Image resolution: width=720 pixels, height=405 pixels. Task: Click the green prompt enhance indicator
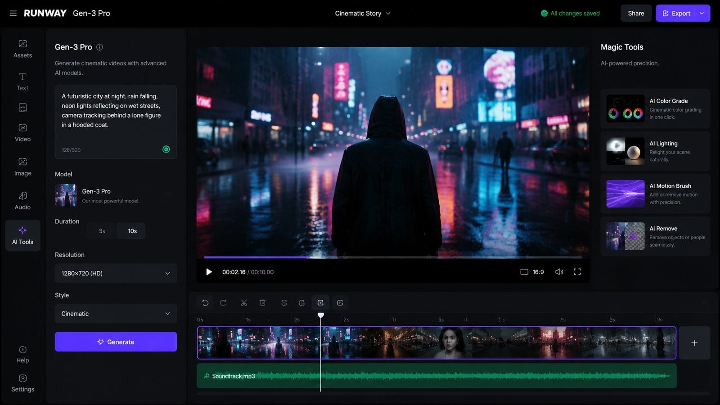click(x=166, y=149)
